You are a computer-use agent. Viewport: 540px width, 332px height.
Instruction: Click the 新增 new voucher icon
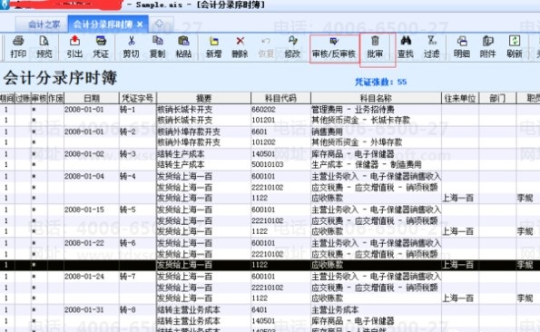tap(214, 41)
